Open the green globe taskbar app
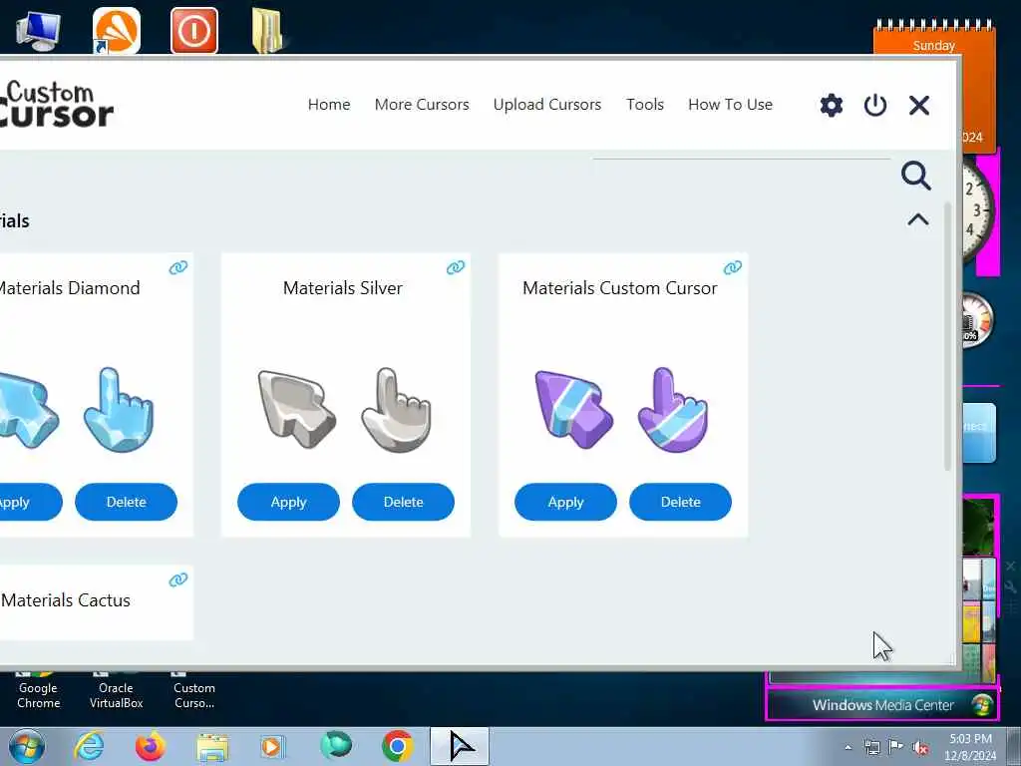The image size is (1021, 766). (x=336, y=745)
